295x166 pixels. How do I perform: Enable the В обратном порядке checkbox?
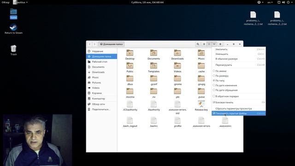pyautogui.click(x=214, y=96)
